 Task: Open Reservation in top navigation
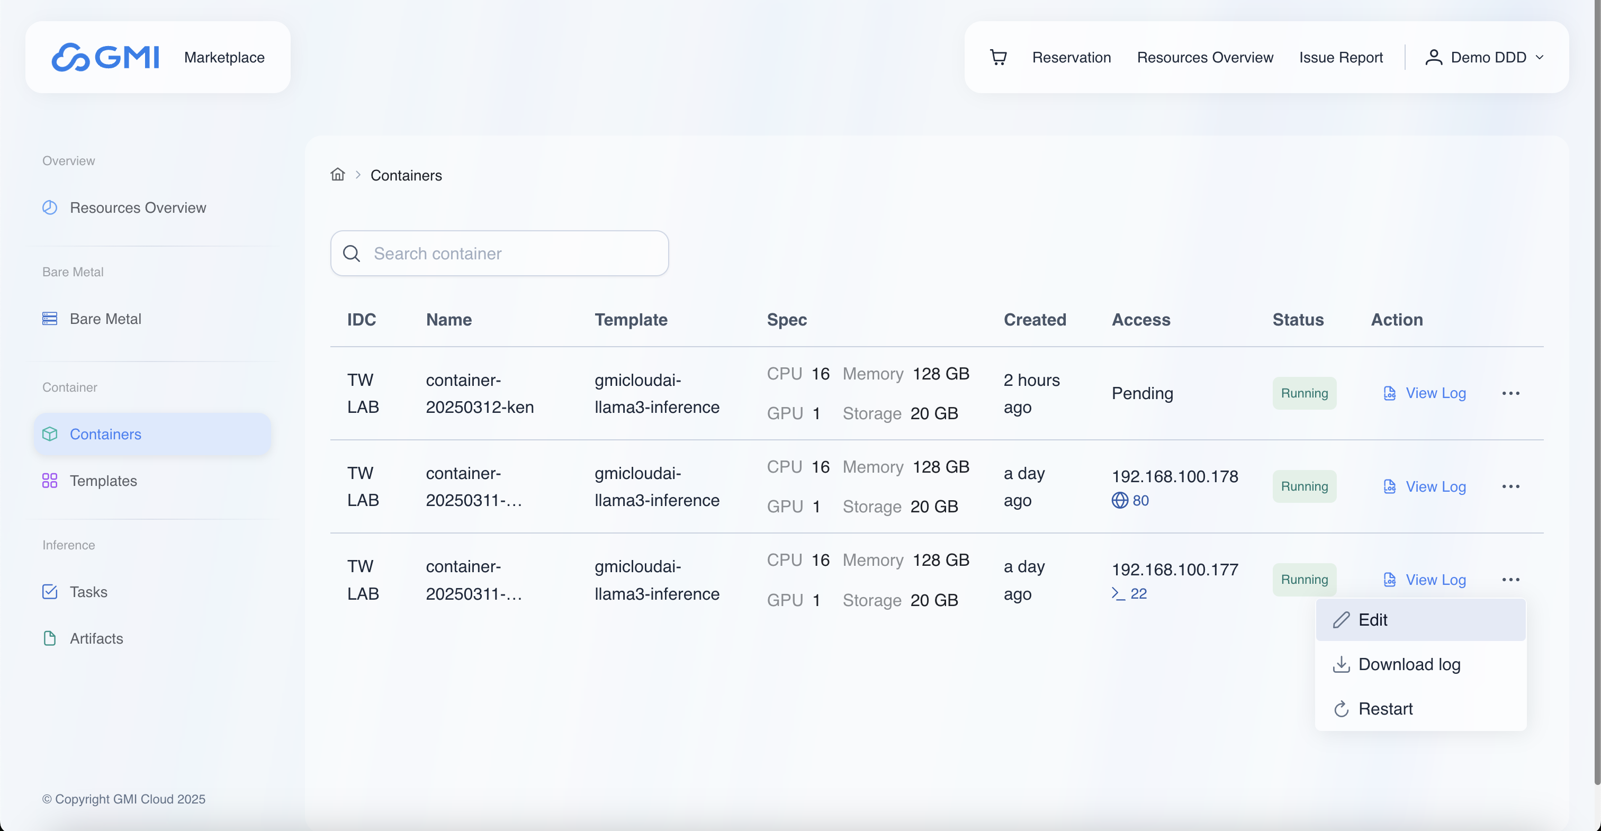1071,57
